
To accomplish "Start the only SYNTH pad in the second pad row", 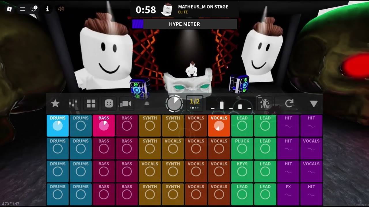I will point(150,149).
